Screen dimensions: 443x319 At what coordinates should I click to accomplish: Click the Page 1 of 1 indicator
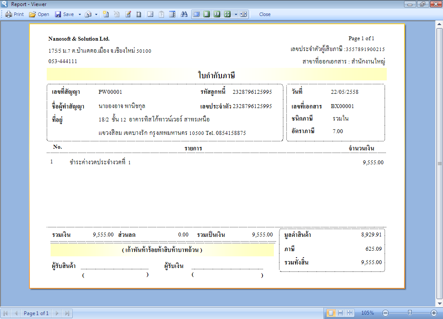tap(36, 313)
